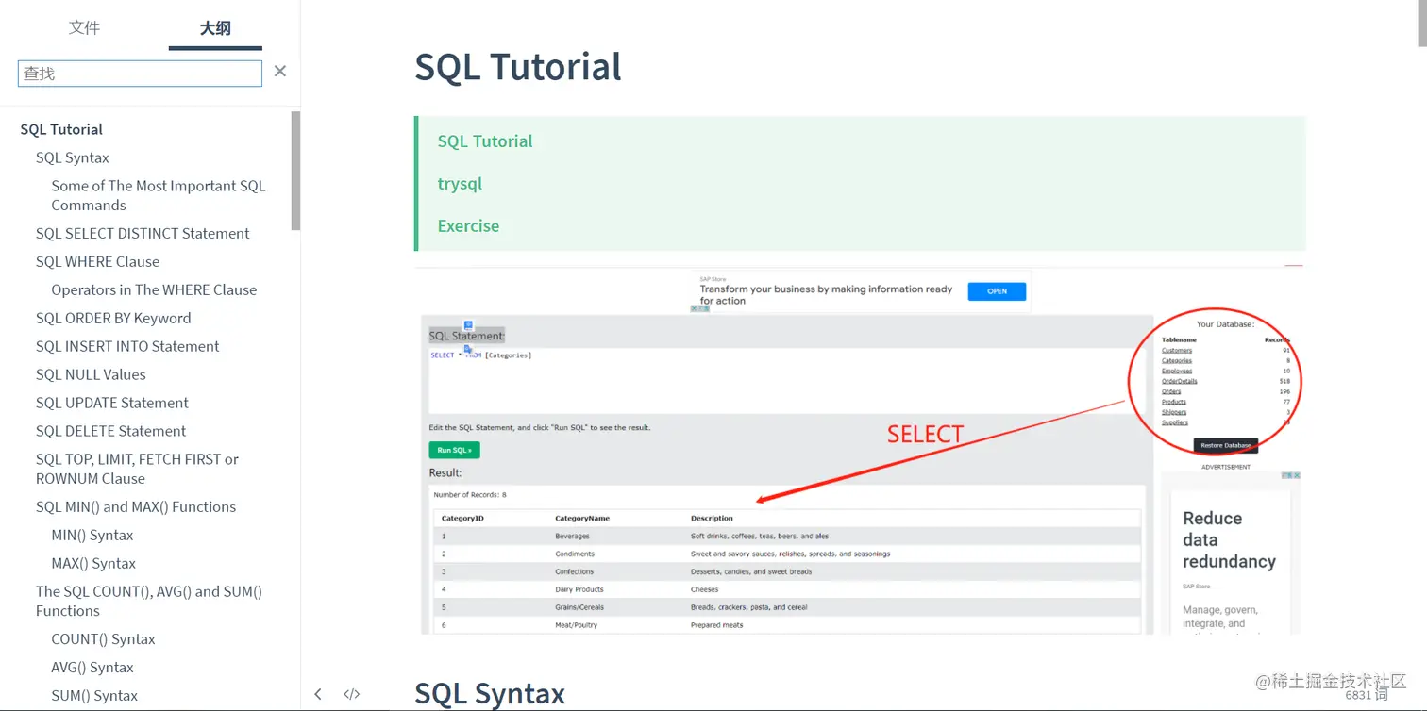Open Operators in The WHERE Clause
Image resolution: width=1427 pixels, height=711 pixels.
coord(154,289)
